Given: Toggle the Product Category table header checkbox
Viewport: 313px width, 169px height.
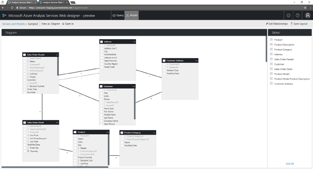Looking at the screenshot, I should (x=122, y=132).
